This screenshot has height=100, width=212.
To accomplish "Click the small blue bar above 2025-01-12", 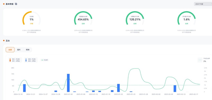I will [x=94, y=91].
